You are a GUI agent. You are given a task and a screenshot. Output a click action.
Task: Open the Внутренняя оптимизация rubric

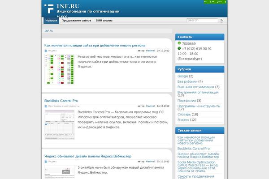coord(198,92)
